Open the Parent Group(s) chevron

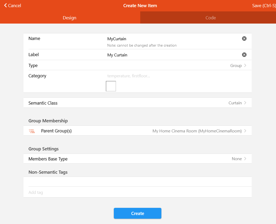(245, 131)
